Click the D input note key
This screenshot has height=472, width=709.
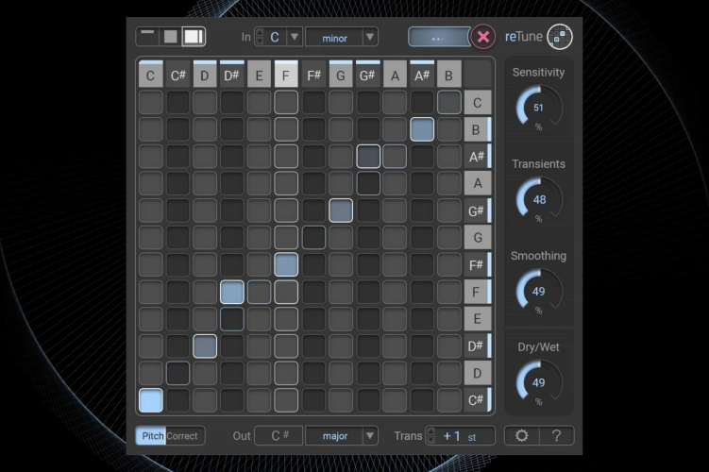pos(205,75)
